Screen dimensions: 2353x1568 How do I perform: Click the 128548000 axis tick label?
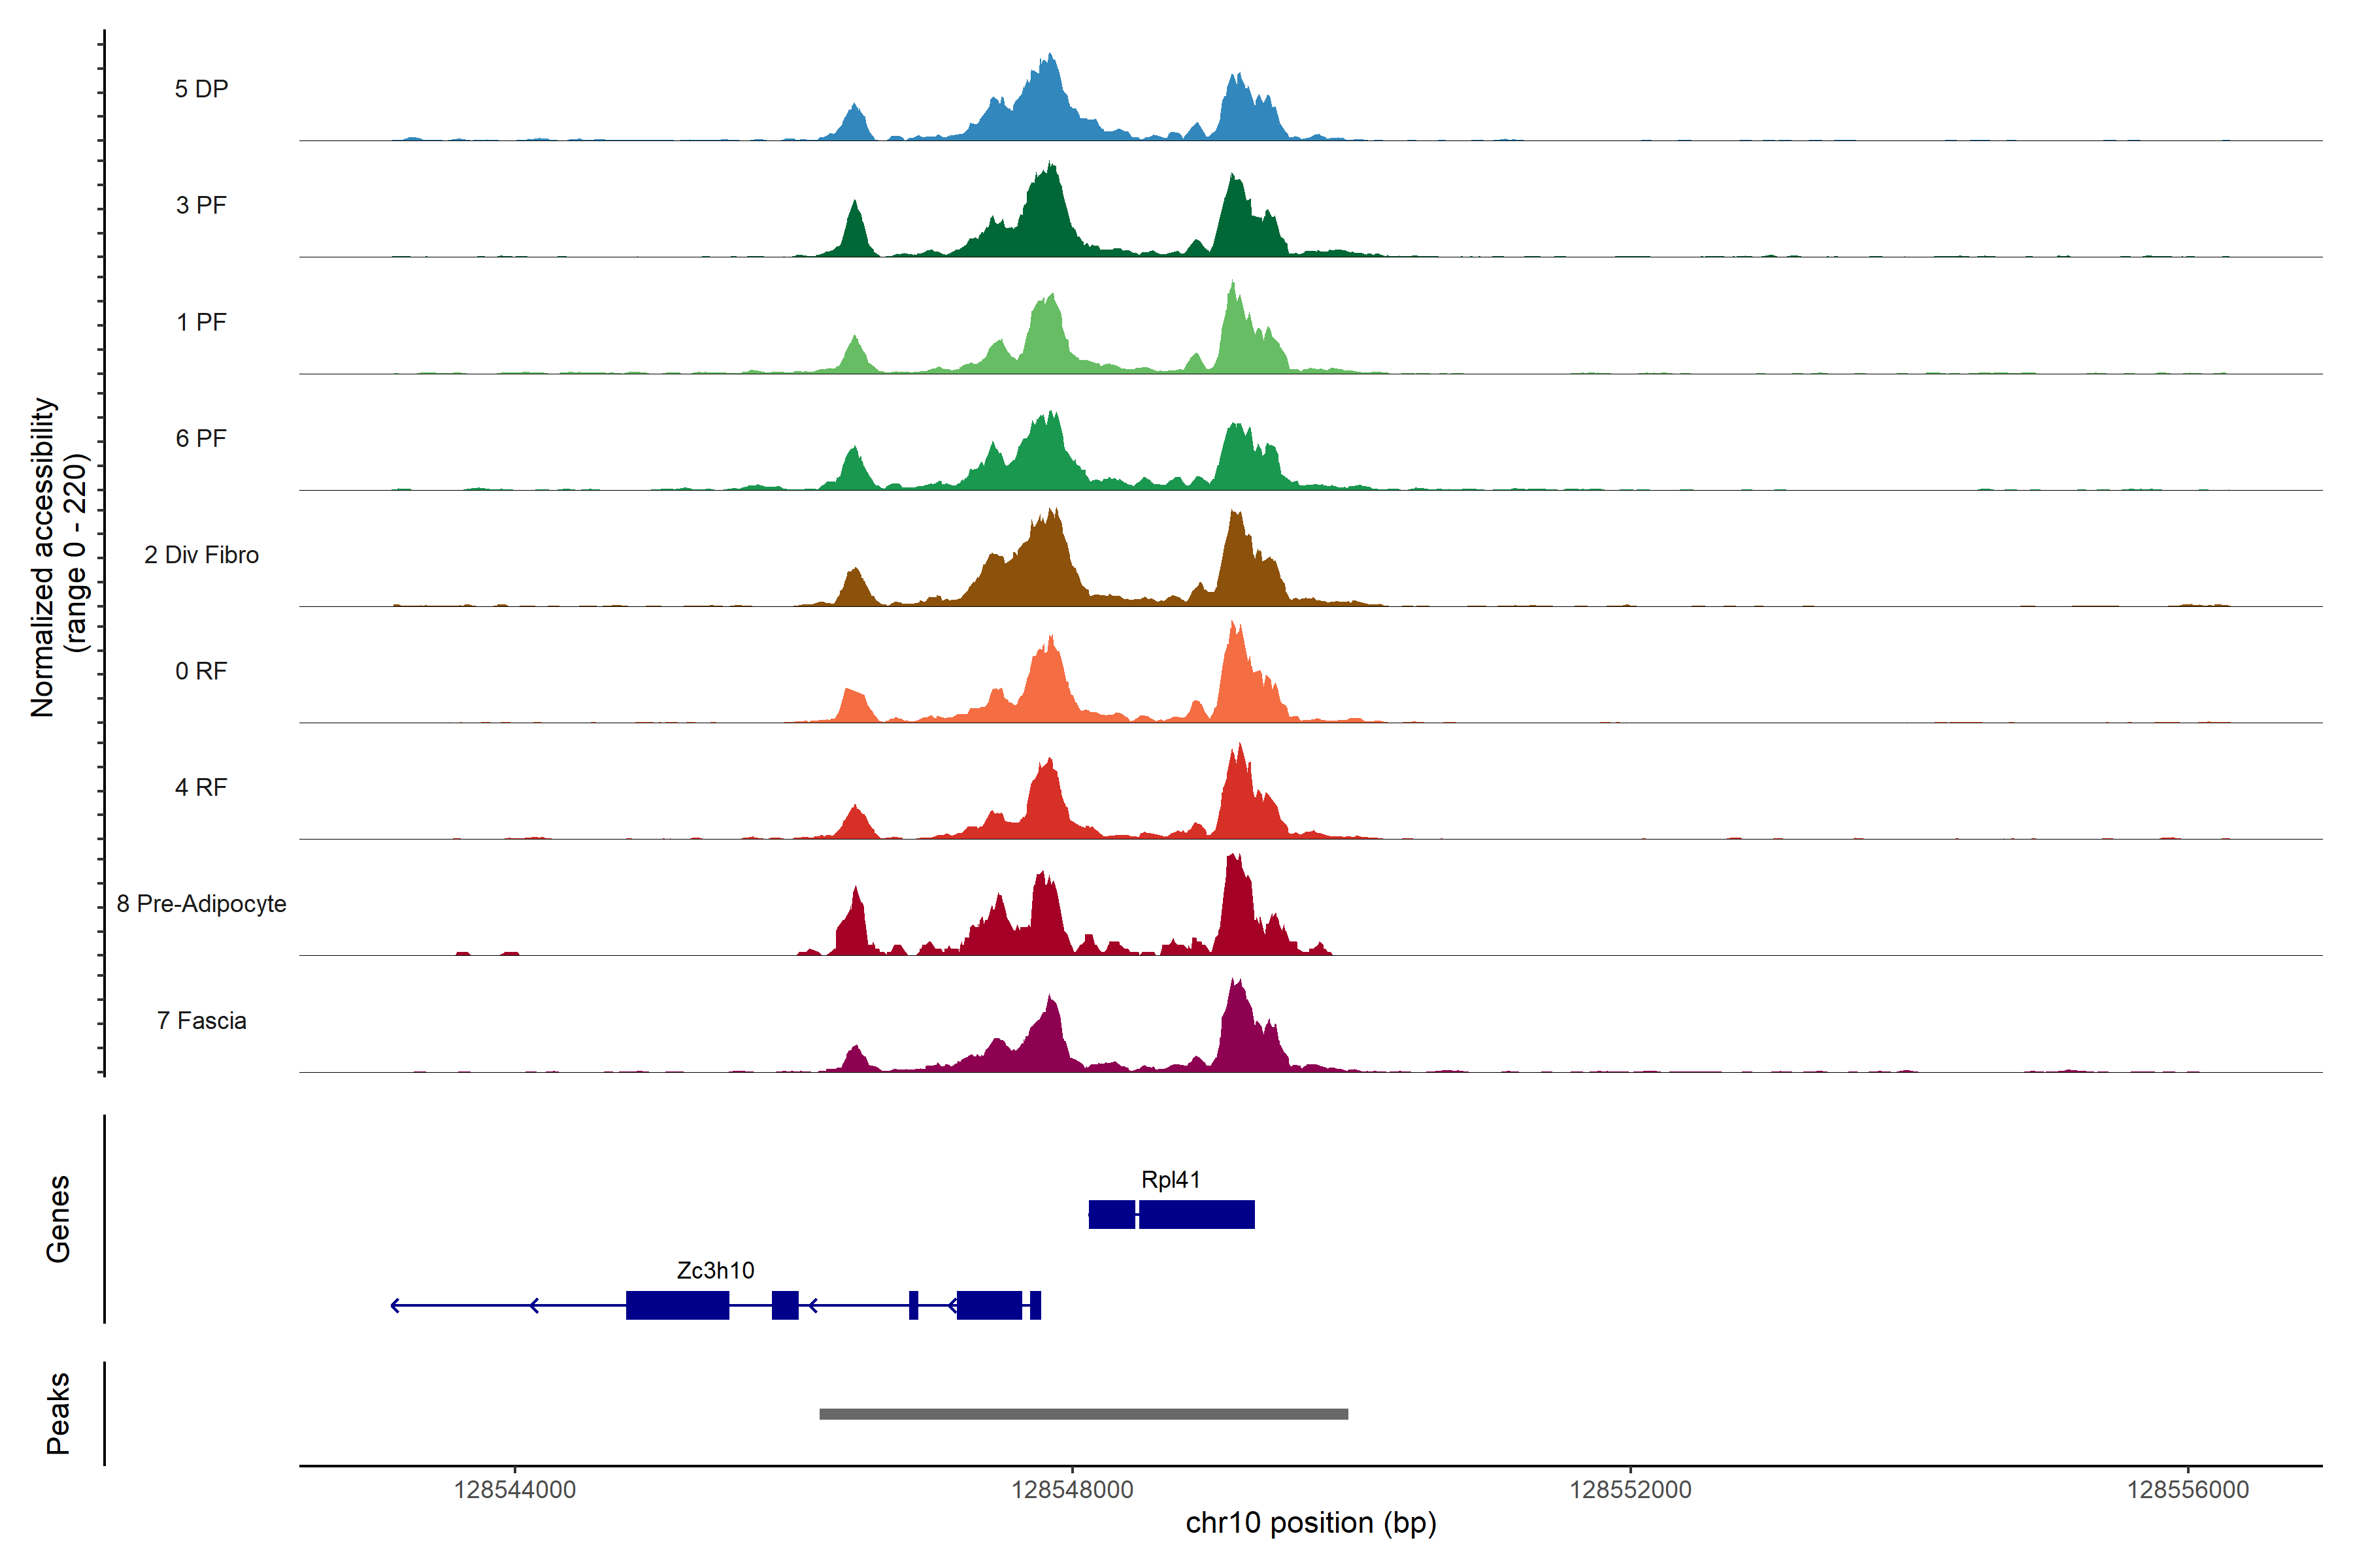pos(1073,1490)
